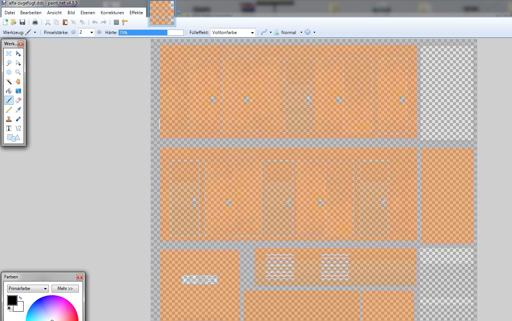Screen dimensions: 512x321
Task: Choose the Clone Stamp tool
Action: 9,119
